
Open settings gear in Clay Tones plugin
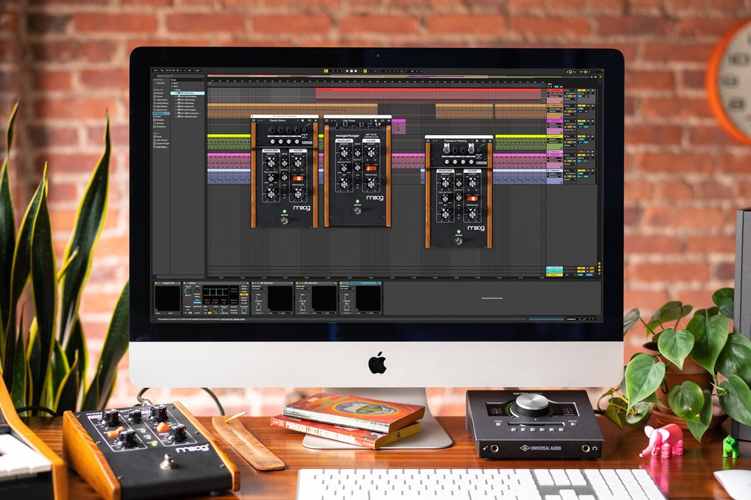click(389, 121)
